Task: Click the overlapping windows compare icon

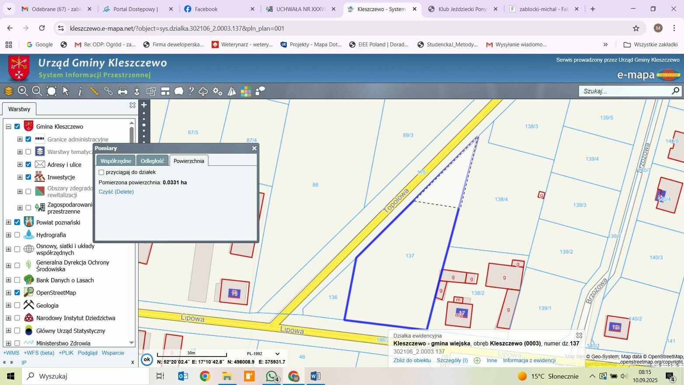Action: pos(151,91)
